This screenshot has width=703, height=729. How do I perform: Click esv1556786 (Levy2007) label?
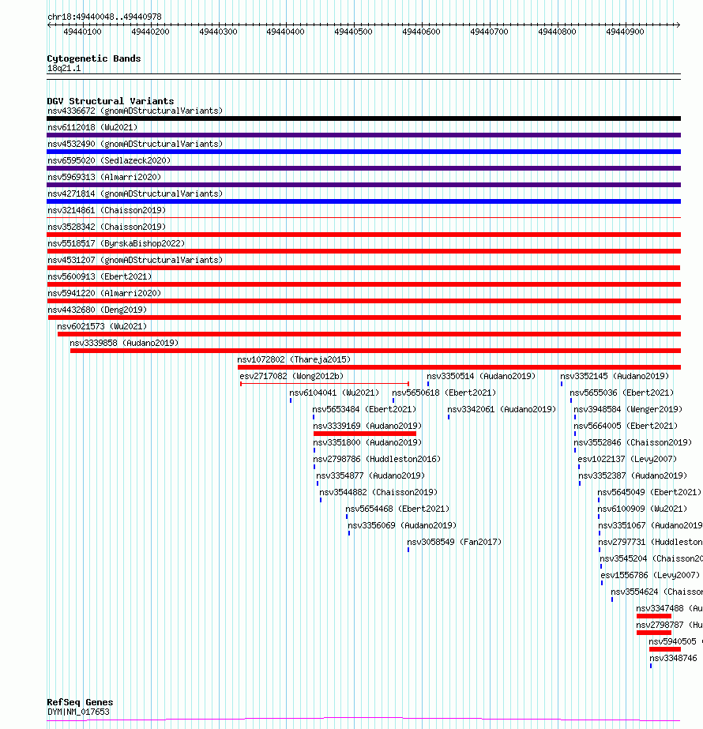coord(650,575)
